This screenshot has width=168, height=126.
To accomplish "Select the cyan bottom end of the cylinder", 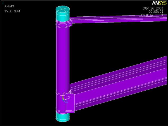I will point(63,118).
